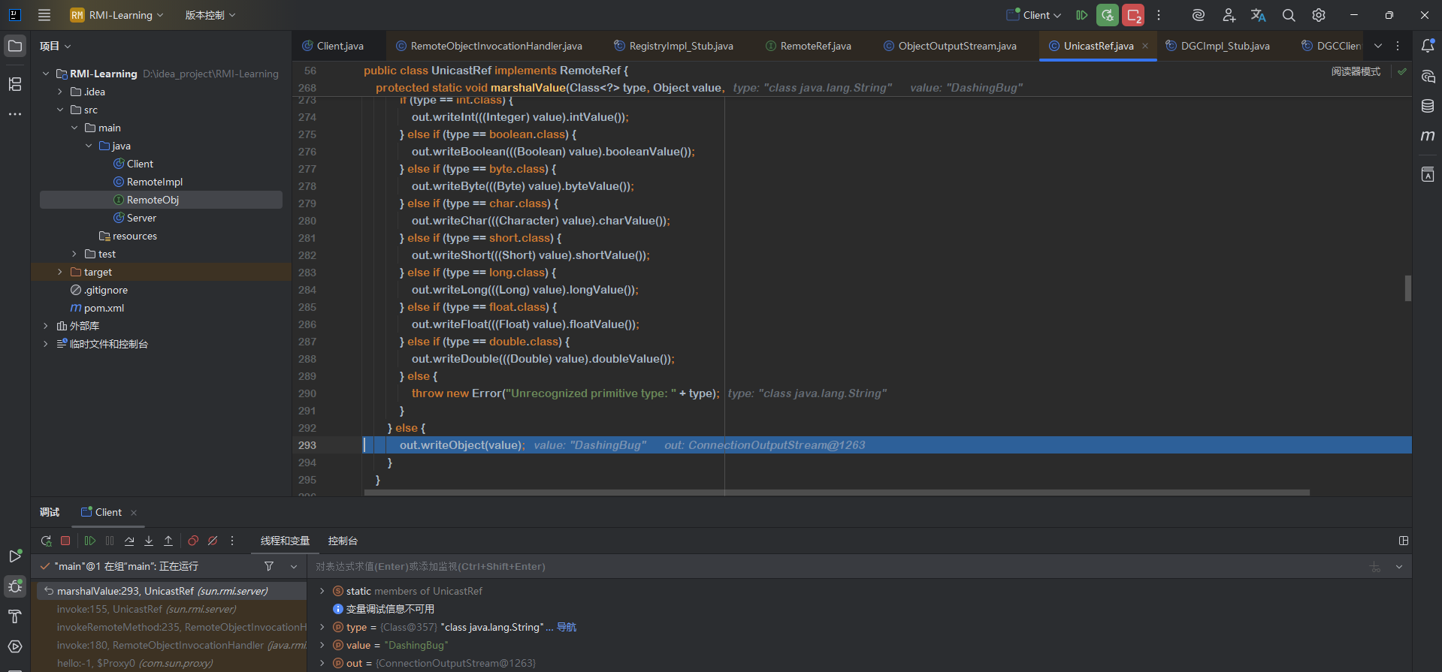Open the Maven tool window
The image size is (1442, 672).
tap(1427, 136)
